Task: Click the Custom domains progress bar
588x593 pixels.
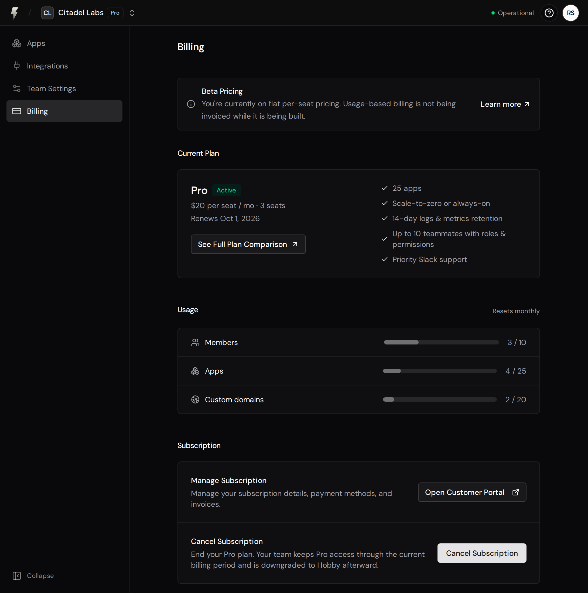Action: coord(440,399)
